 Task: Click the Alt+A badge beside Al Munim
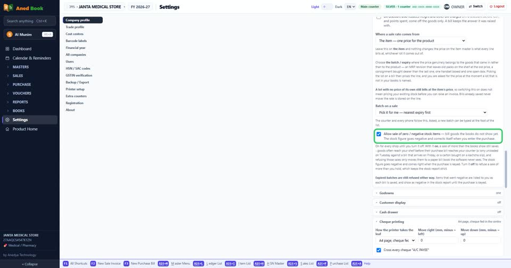47,35
